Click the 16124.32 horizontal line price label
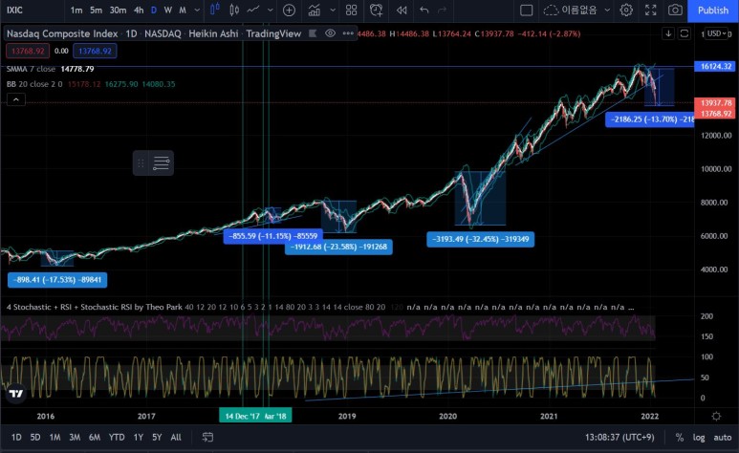The width and height of the screenshot is (739, 453). [x=715, y=67]
